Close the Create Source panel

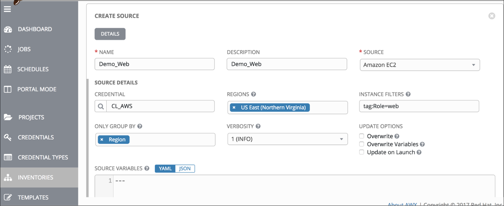click(x=492, y=16)
